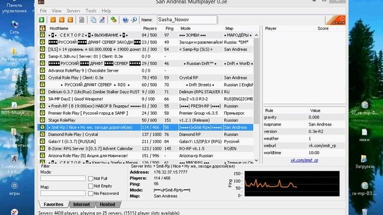Open the Help menu
The image size is (383, 215).
pos(107,11)
